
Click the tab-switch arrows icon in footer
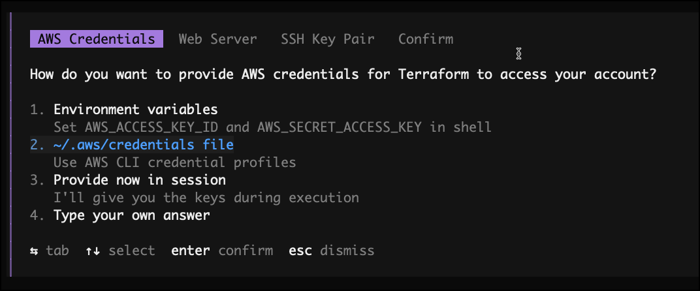[x=34, y=251]
